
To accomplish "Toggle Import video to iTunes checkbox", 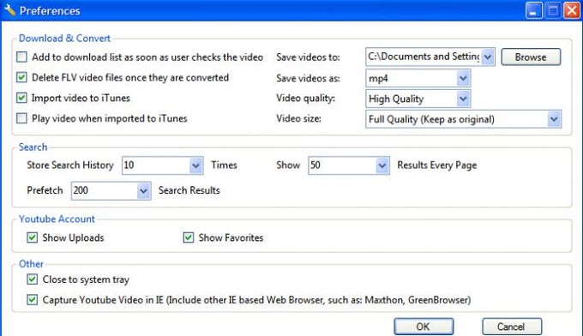I will 21,98.
